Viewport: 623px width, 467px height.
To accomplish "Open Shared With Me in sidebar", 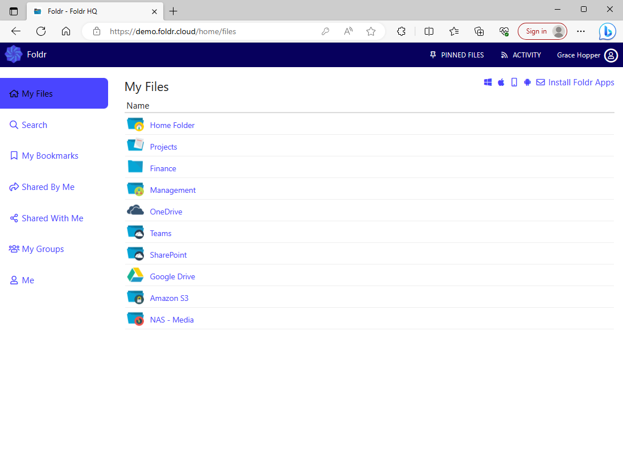I will click(46, 218).
